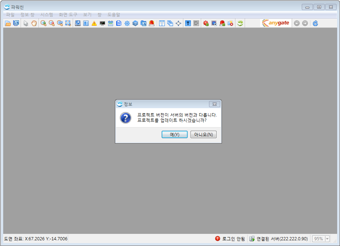
Task: Click the 로그인 안됨 status text
Action: pyautogui.click(x=233, y=239)
